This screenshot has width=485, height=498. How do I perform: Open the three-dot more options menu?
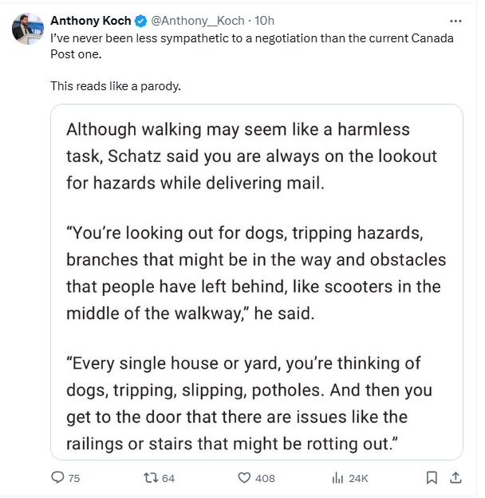pos(455,21)
